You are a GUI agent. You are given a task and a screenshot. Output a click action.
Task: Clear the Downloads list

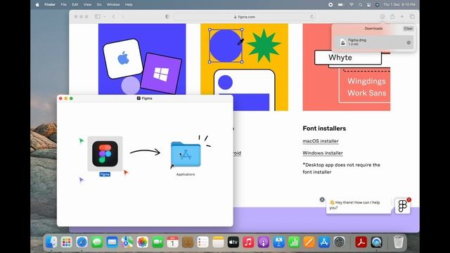click(x=408, y=28)
